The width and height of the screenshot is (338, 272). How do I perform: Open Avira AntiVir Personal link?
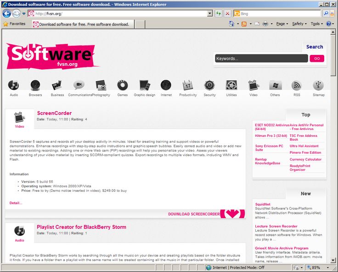point(306,127)
